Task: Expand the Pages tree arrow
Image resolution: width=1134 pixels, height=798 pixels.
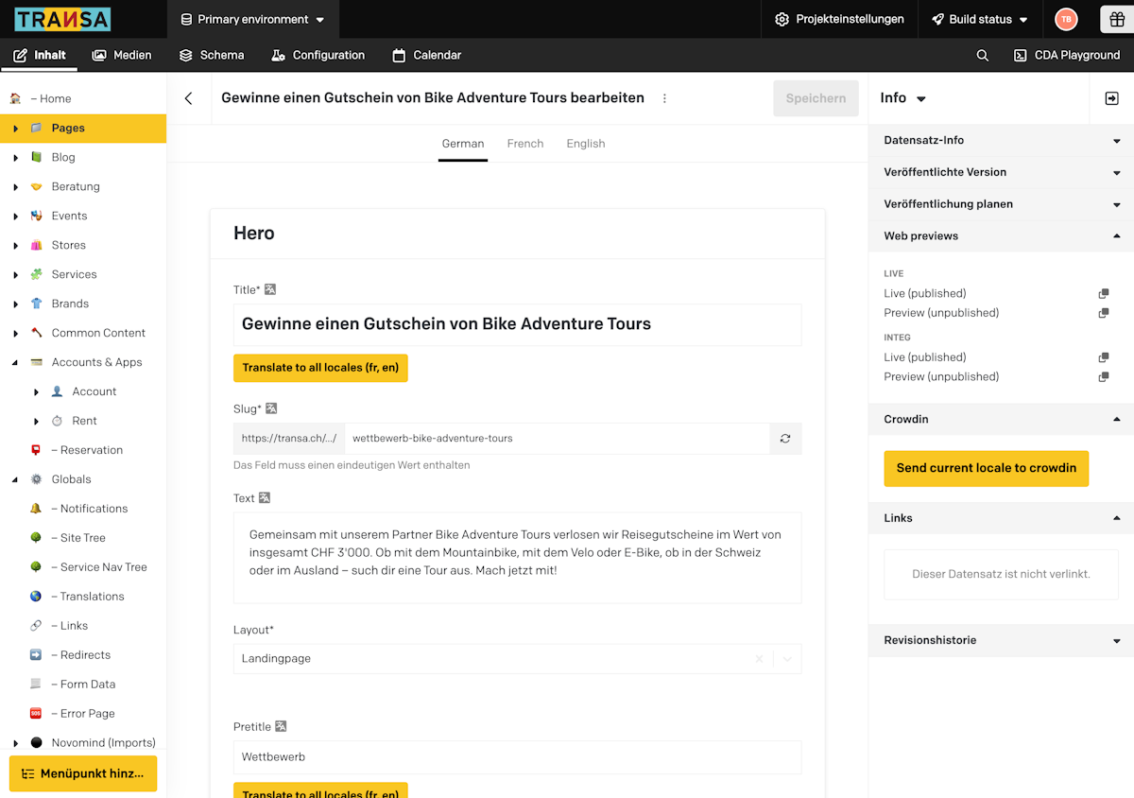Action: 15,129
